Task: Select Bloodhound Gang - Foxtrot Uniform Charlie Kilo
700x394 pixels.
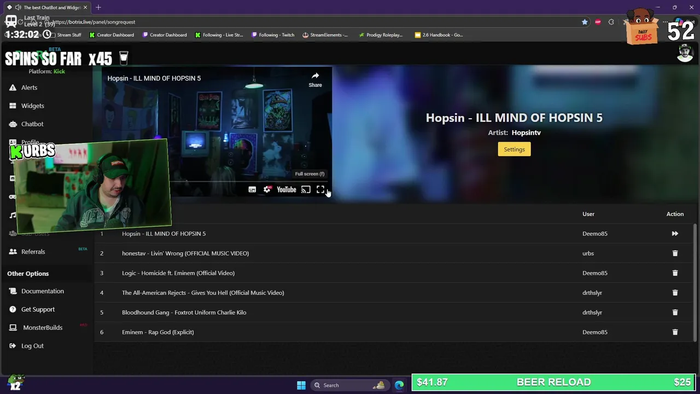Action: click(x=184, y=312)
